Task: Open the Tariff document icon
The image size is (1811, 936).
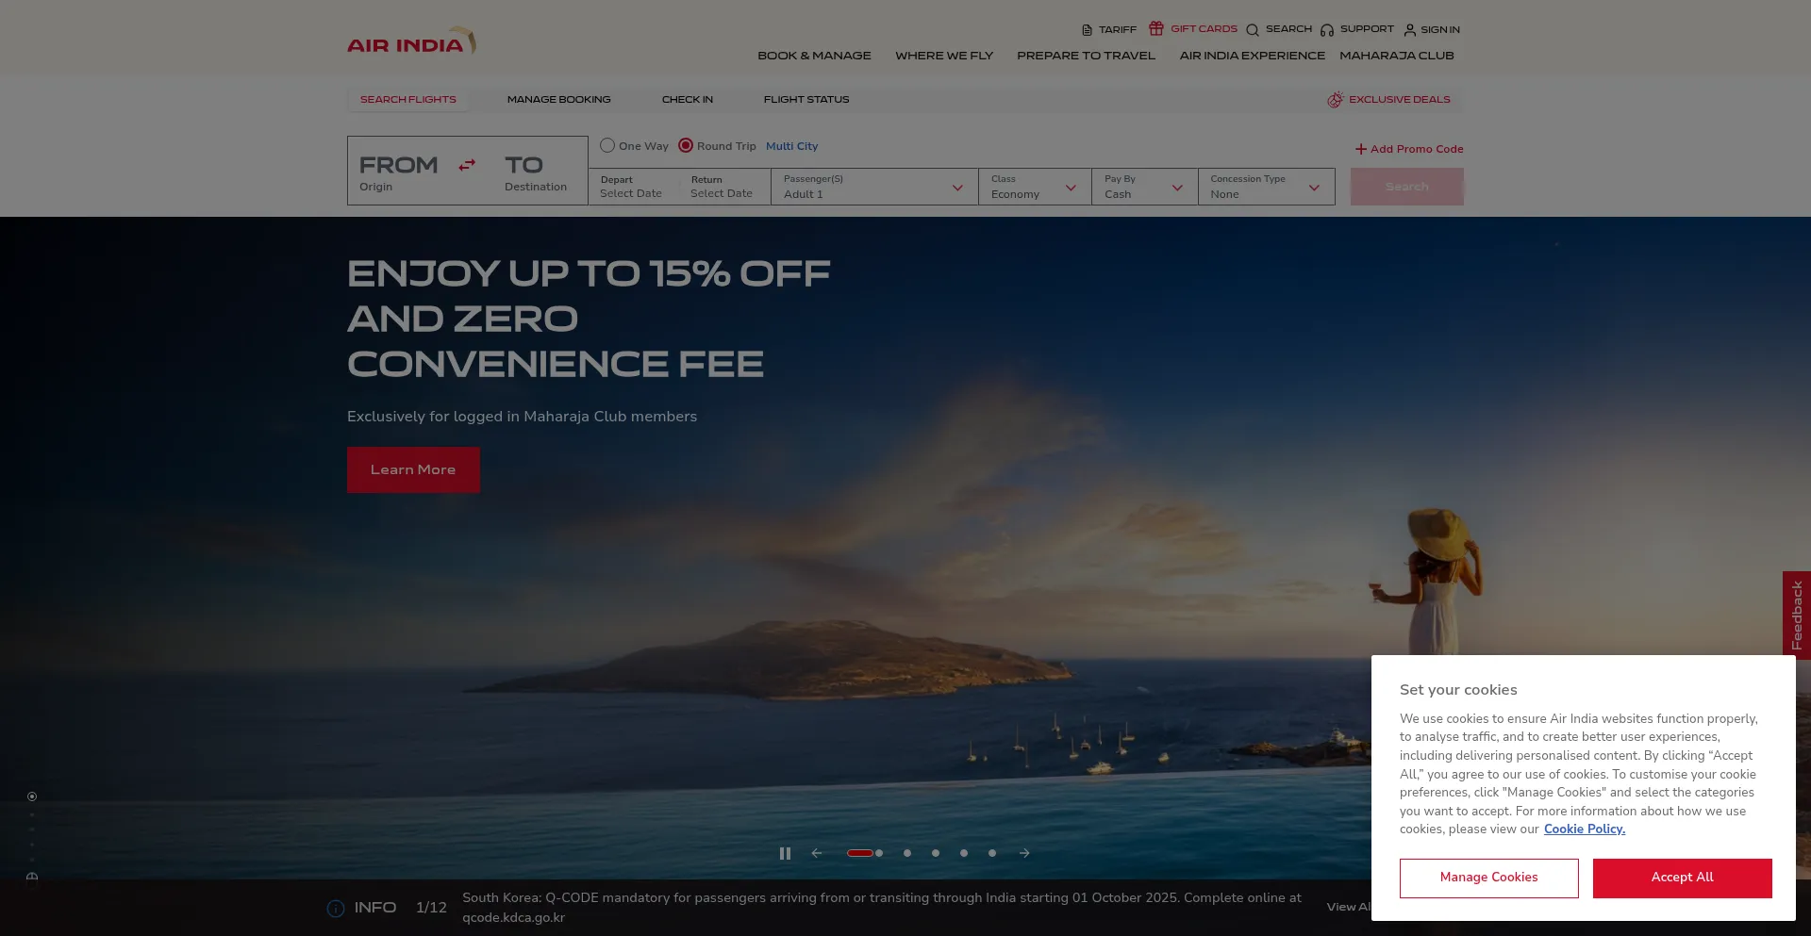Action: (x=1087, y=30)
